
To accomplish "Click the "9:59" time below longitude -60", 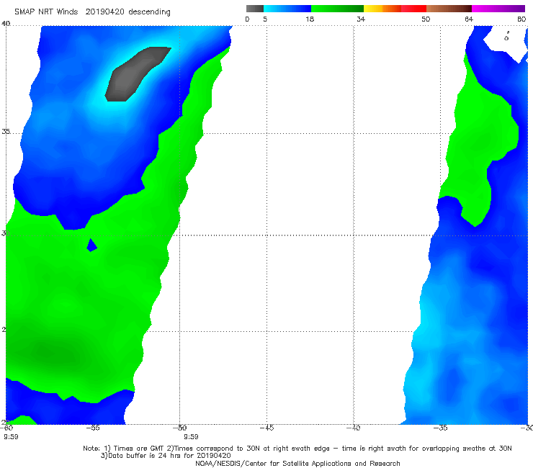I will coord(11,437).
